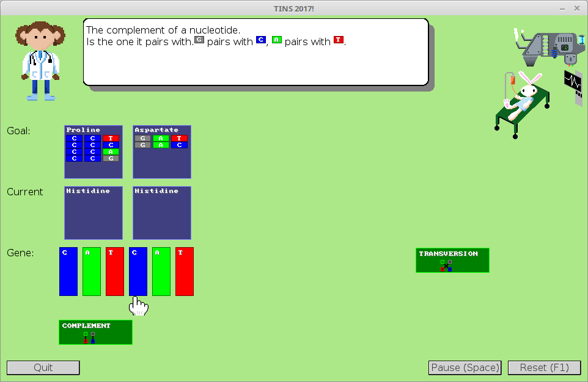
Task: Click the Proline goal codon card
Action: pyautogui.click(x=94, y=152)
